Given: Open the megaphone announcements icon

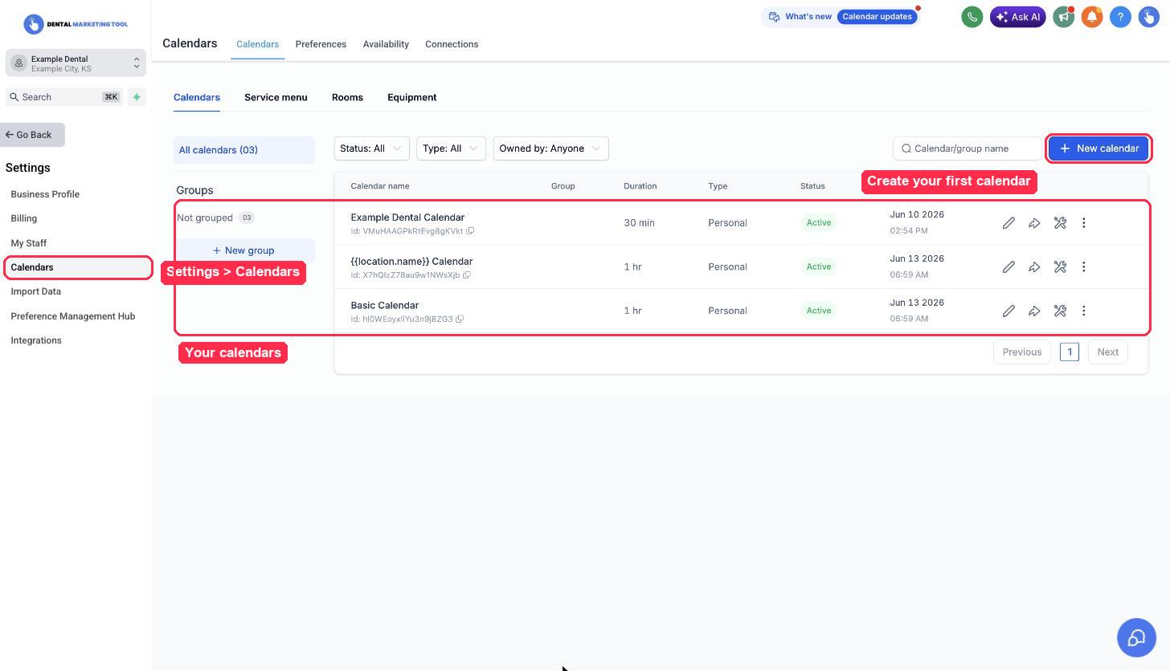Looking at the screenshot, I should 1063,17.
